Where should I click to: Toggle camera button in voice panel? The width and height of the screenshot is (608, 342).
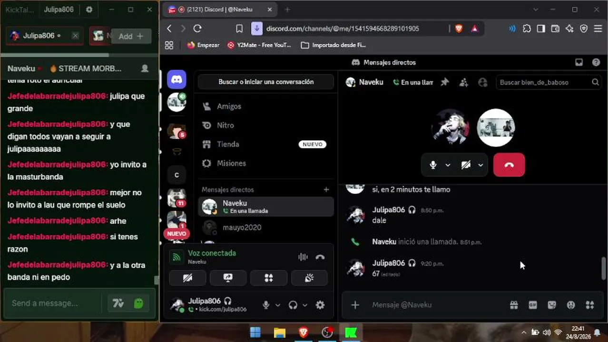coord(187,278)
